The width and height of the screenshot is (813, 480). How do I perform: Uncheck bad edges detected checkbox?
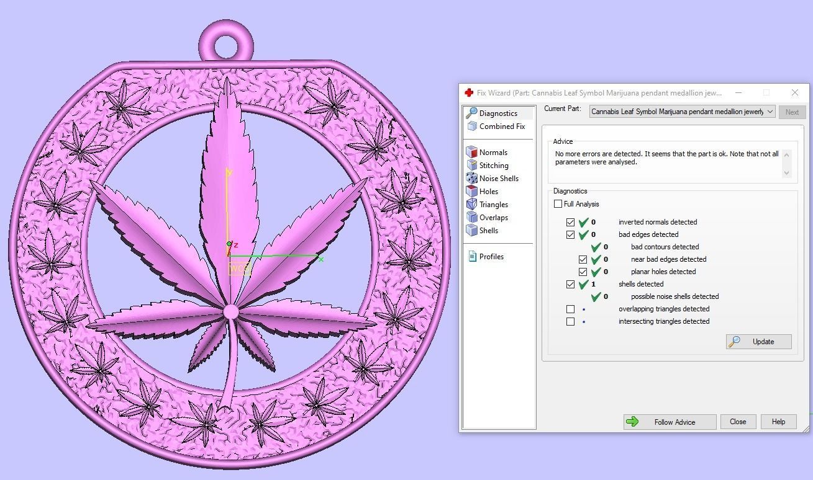570,234
